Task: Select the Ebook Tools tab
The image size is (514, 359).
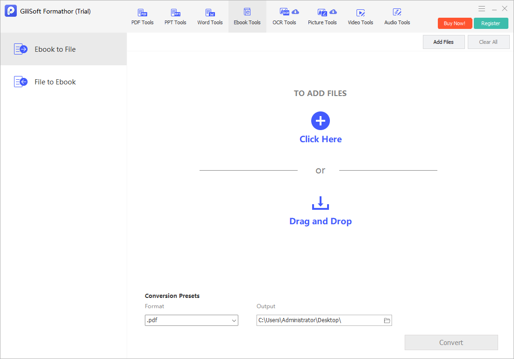Action: [247, 17]
